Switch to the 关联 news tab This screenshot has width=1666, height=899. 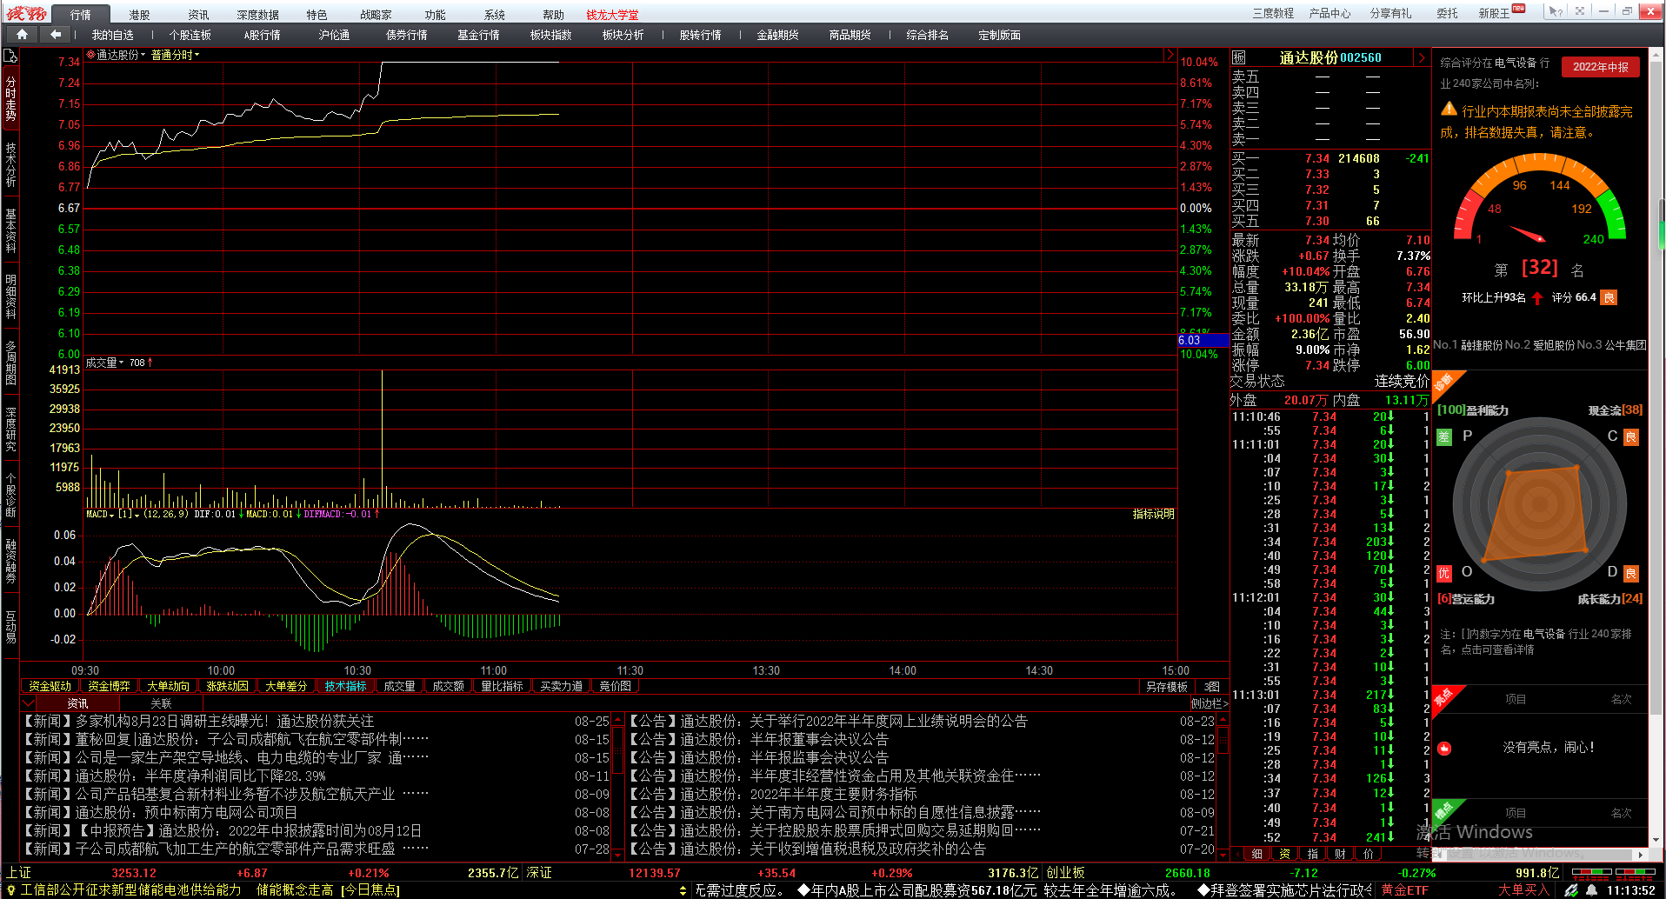(161, 703)
